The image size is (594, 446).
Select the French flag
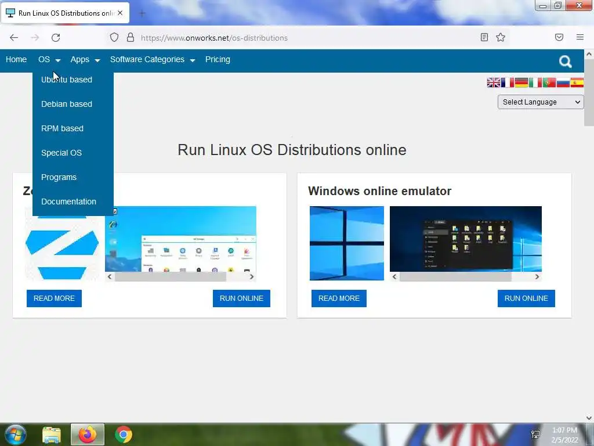coord(507,82)
